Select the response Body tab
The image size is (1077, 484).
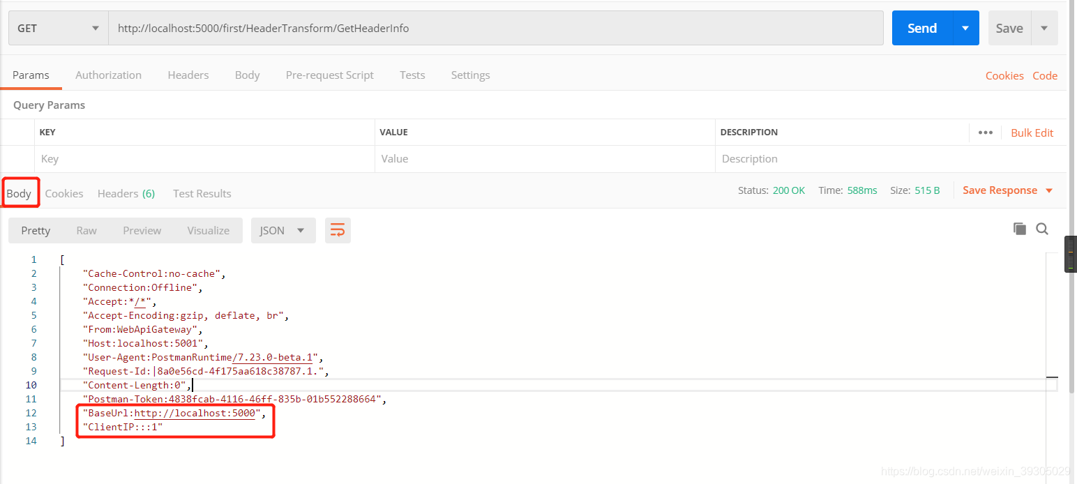point(19,194)
